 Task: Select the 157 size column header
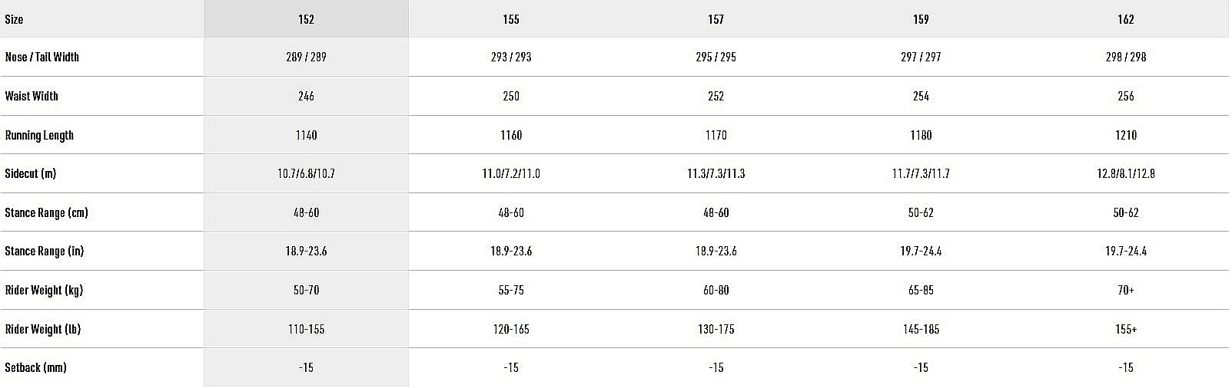click(716, 19)
